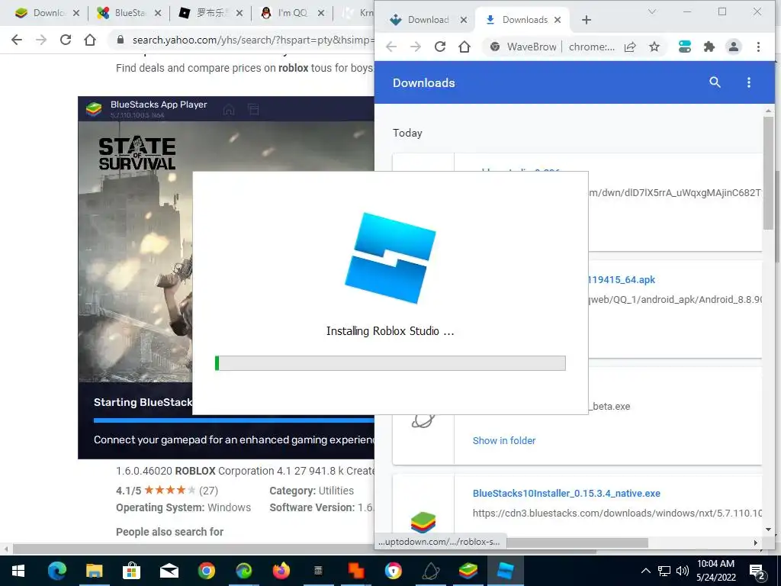The height and width of the screenshot is (586, 781).
Task: Open the notification center with 2 alerts
Action: 757,572
